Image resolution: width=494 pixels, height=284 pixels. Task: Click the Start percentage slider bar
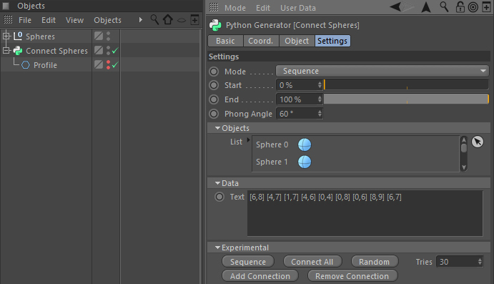coord(406,85)
